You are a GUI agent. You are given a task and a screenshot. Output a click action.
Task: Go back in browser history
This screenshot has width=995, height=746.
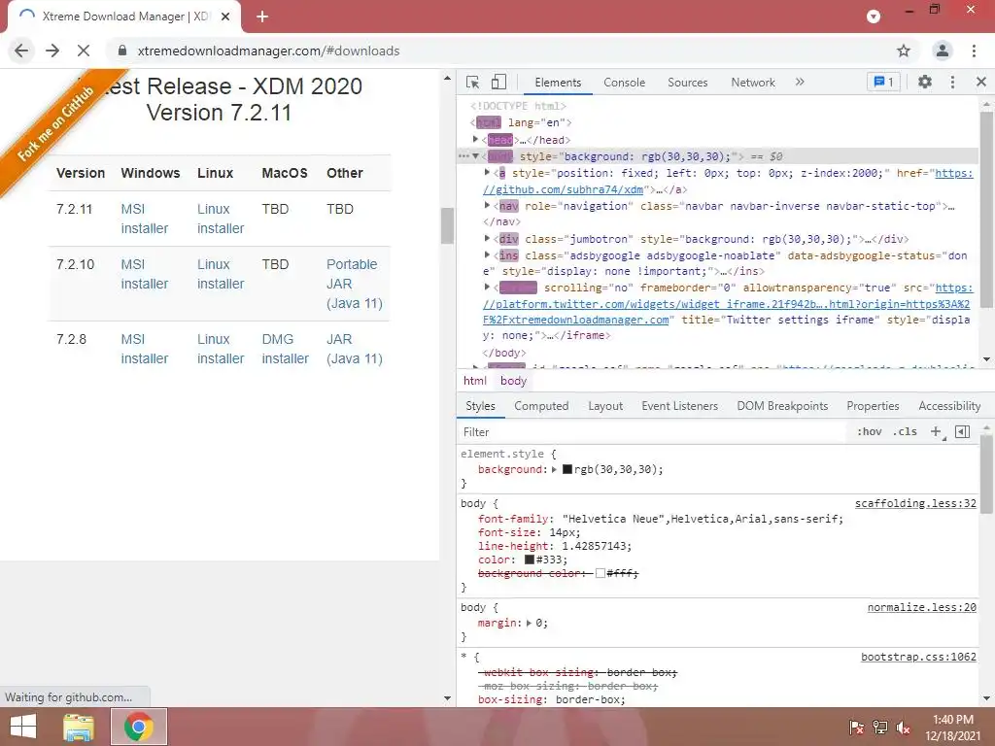coord(21,51)
